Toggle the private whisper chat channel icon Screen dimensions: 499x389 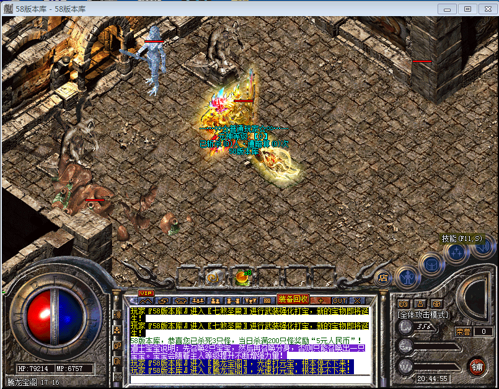click(117, 362)
